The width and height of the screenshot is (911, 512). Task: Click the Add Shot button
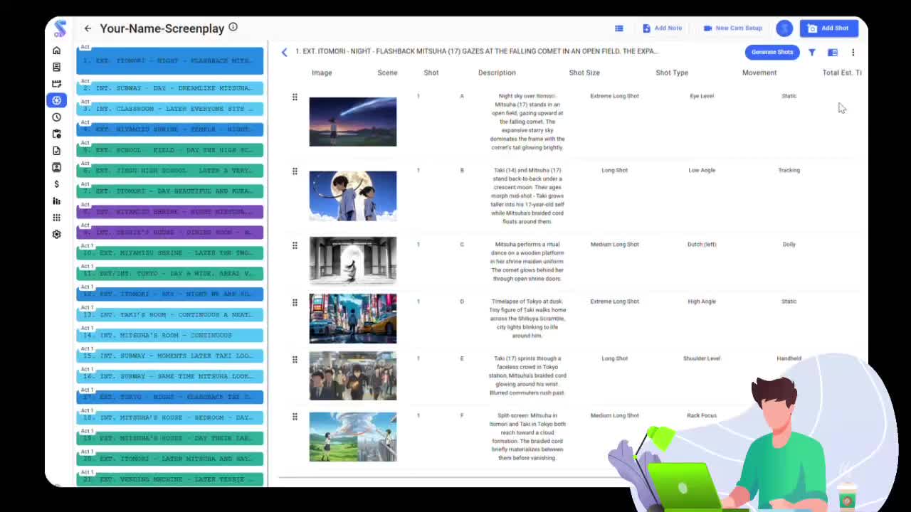(x=828, y=28)
